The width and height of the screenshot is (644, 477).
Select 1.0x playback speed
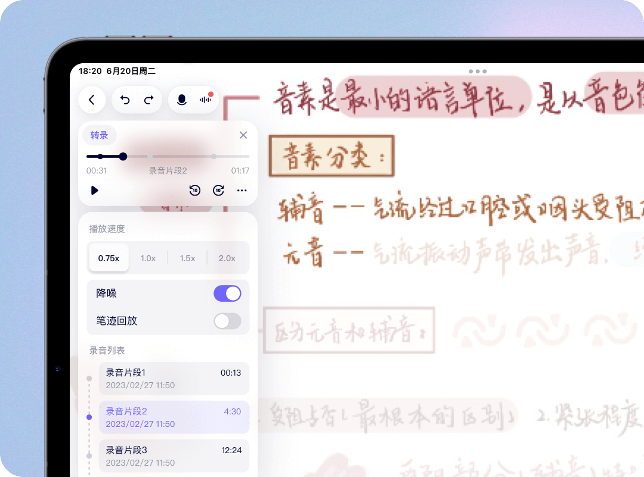tap(148, 258)
